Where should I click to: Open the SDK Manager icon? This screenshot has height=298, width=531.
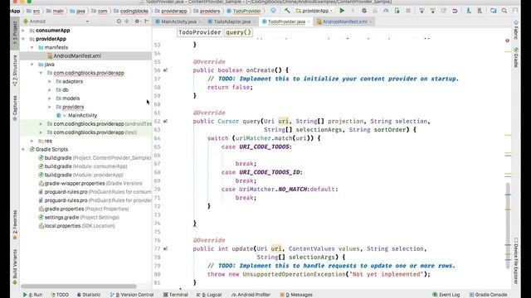[x=480, y=11]
